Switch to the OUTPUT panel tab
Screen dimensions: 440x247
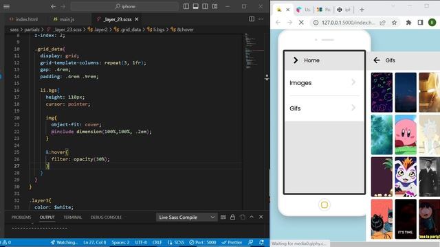(47, 217)
